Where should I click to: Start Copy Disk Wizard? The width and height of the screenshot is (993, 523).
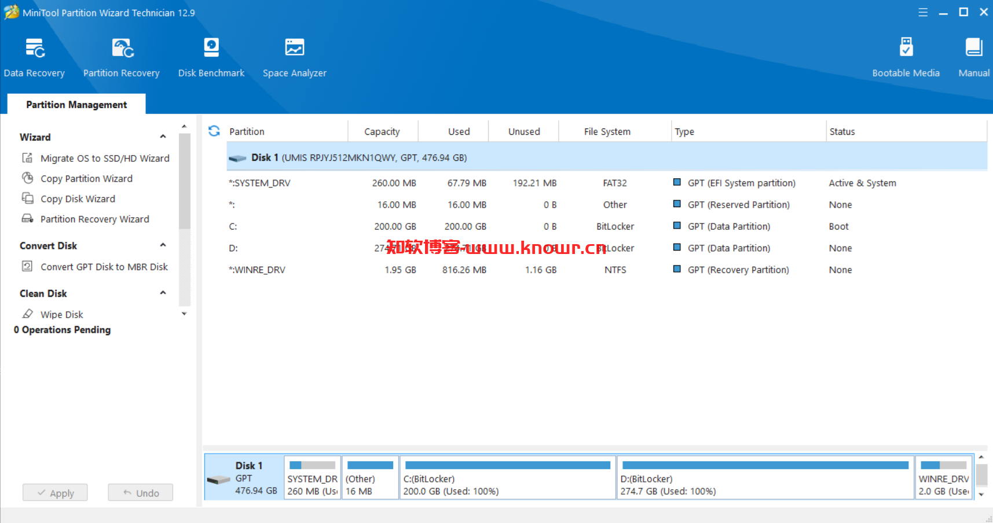(x=78, y=198)
